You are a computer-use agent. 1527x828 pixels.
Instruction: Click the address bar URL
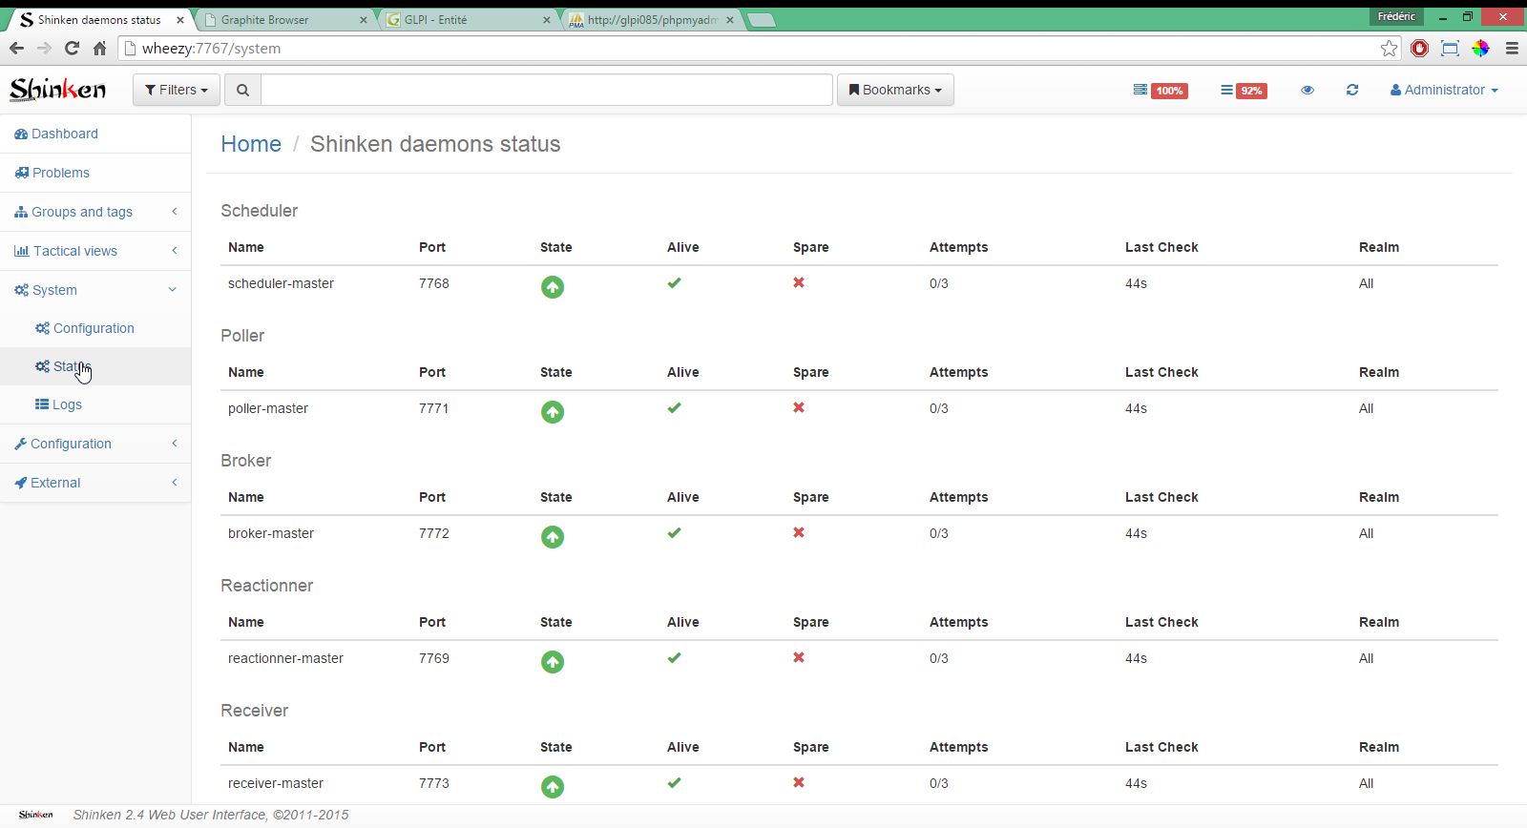pyautogui.click(x=211, y=49)
